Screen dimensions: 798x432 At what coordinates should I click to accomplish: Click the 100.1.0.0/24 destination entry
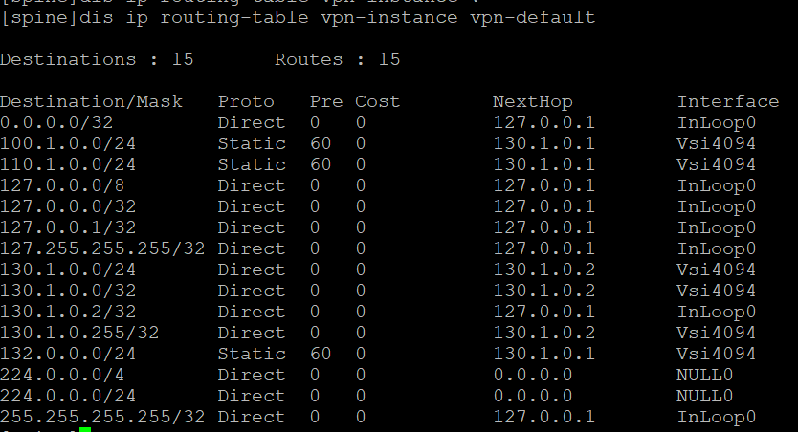68,143
